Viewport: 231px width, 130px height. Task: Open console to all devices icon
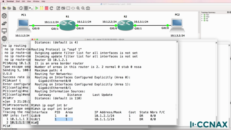click(x=31, y=8)
